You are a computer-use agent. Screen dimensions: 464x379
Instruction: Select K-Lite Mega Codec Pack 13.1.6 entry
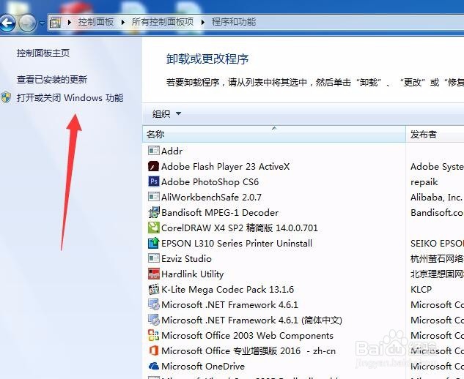227,289
